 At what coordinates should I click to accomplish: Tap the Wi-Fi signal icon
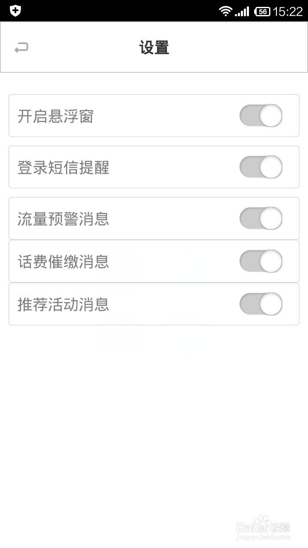225,11
